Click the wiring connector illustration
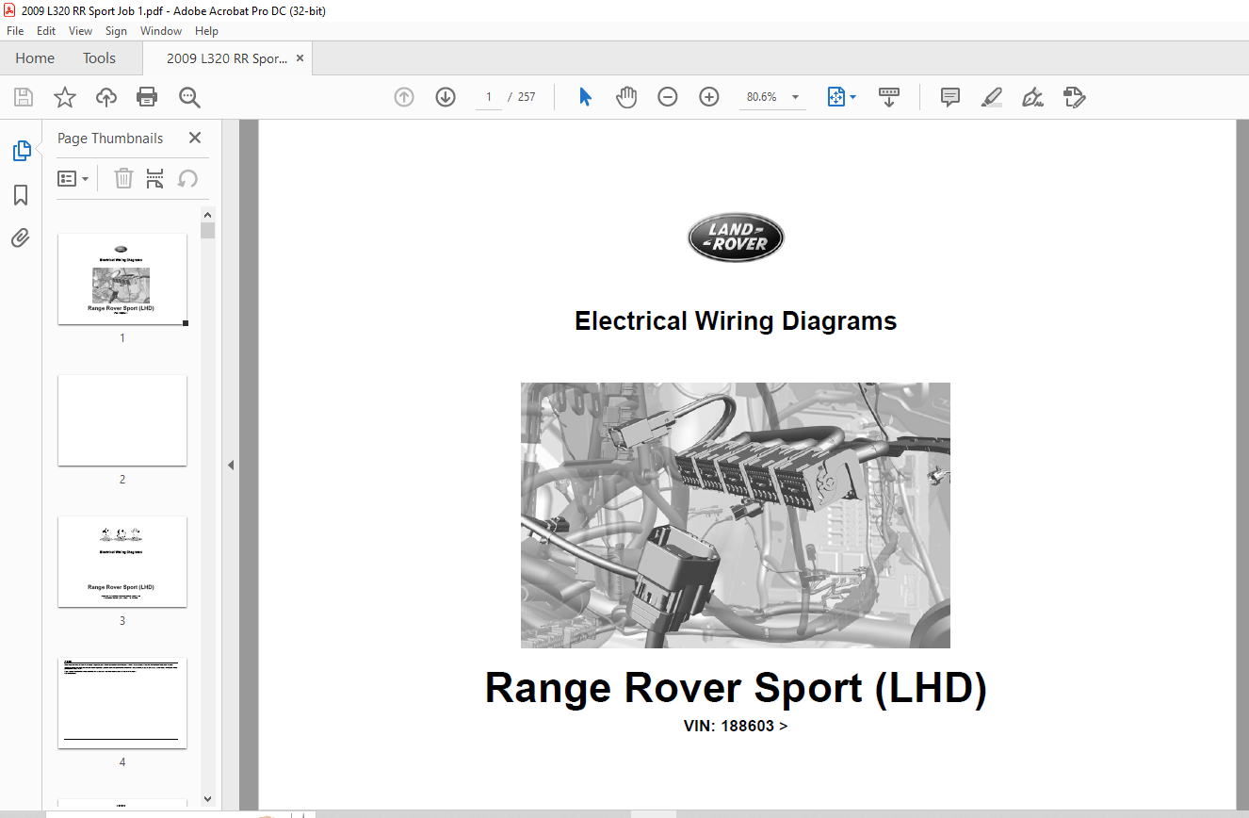Viewport: 1249px width, 818px height. (736, 515)
